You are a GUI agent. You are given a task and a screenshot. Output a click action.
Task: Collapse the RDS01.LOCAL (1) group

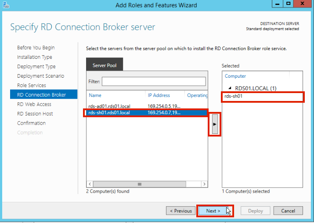pyautogui.click(x=230, y=88)
